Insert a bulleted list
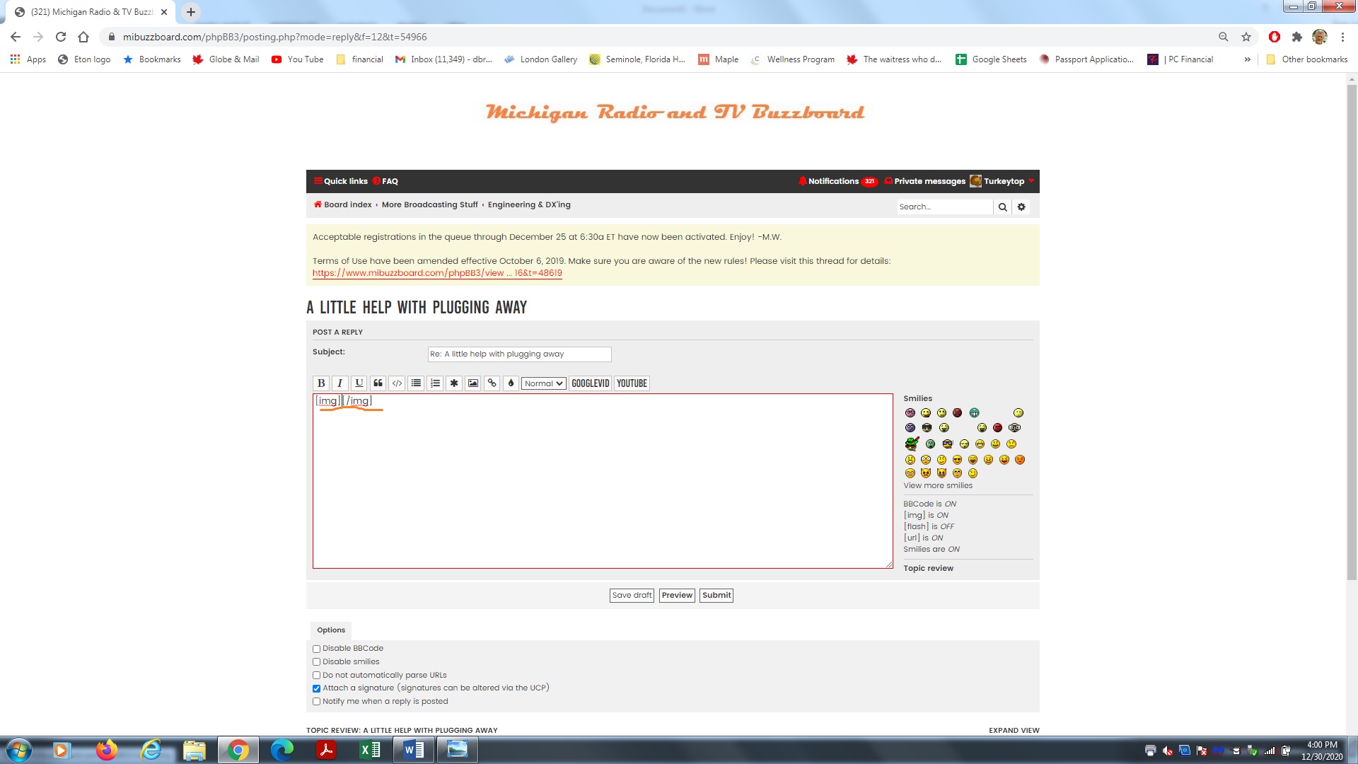This screenshot has width=1358, height=764. coord(416,383)
